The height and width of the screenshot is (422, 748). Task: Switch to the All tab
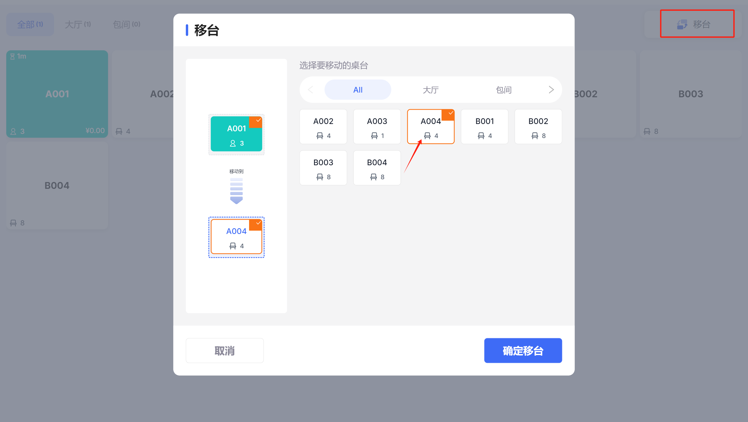[x=358, y=90]
